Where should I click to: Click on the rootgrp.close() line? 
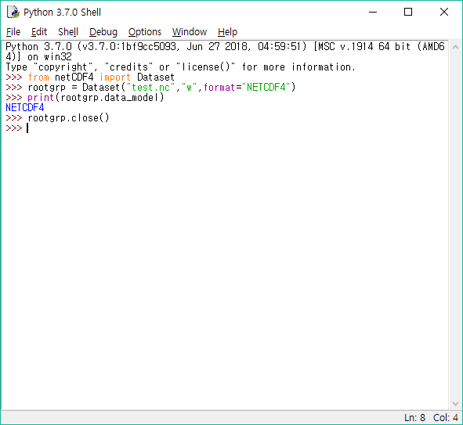[x=68, y=118]
